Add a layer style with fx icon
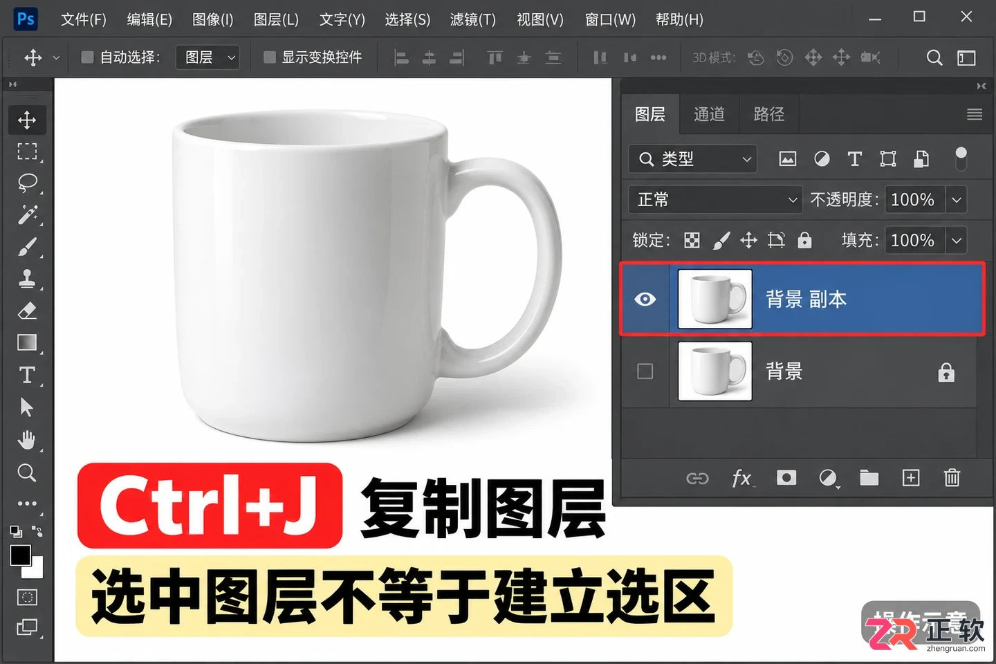This screenshot has width=996, height=664. pos(742,478)
